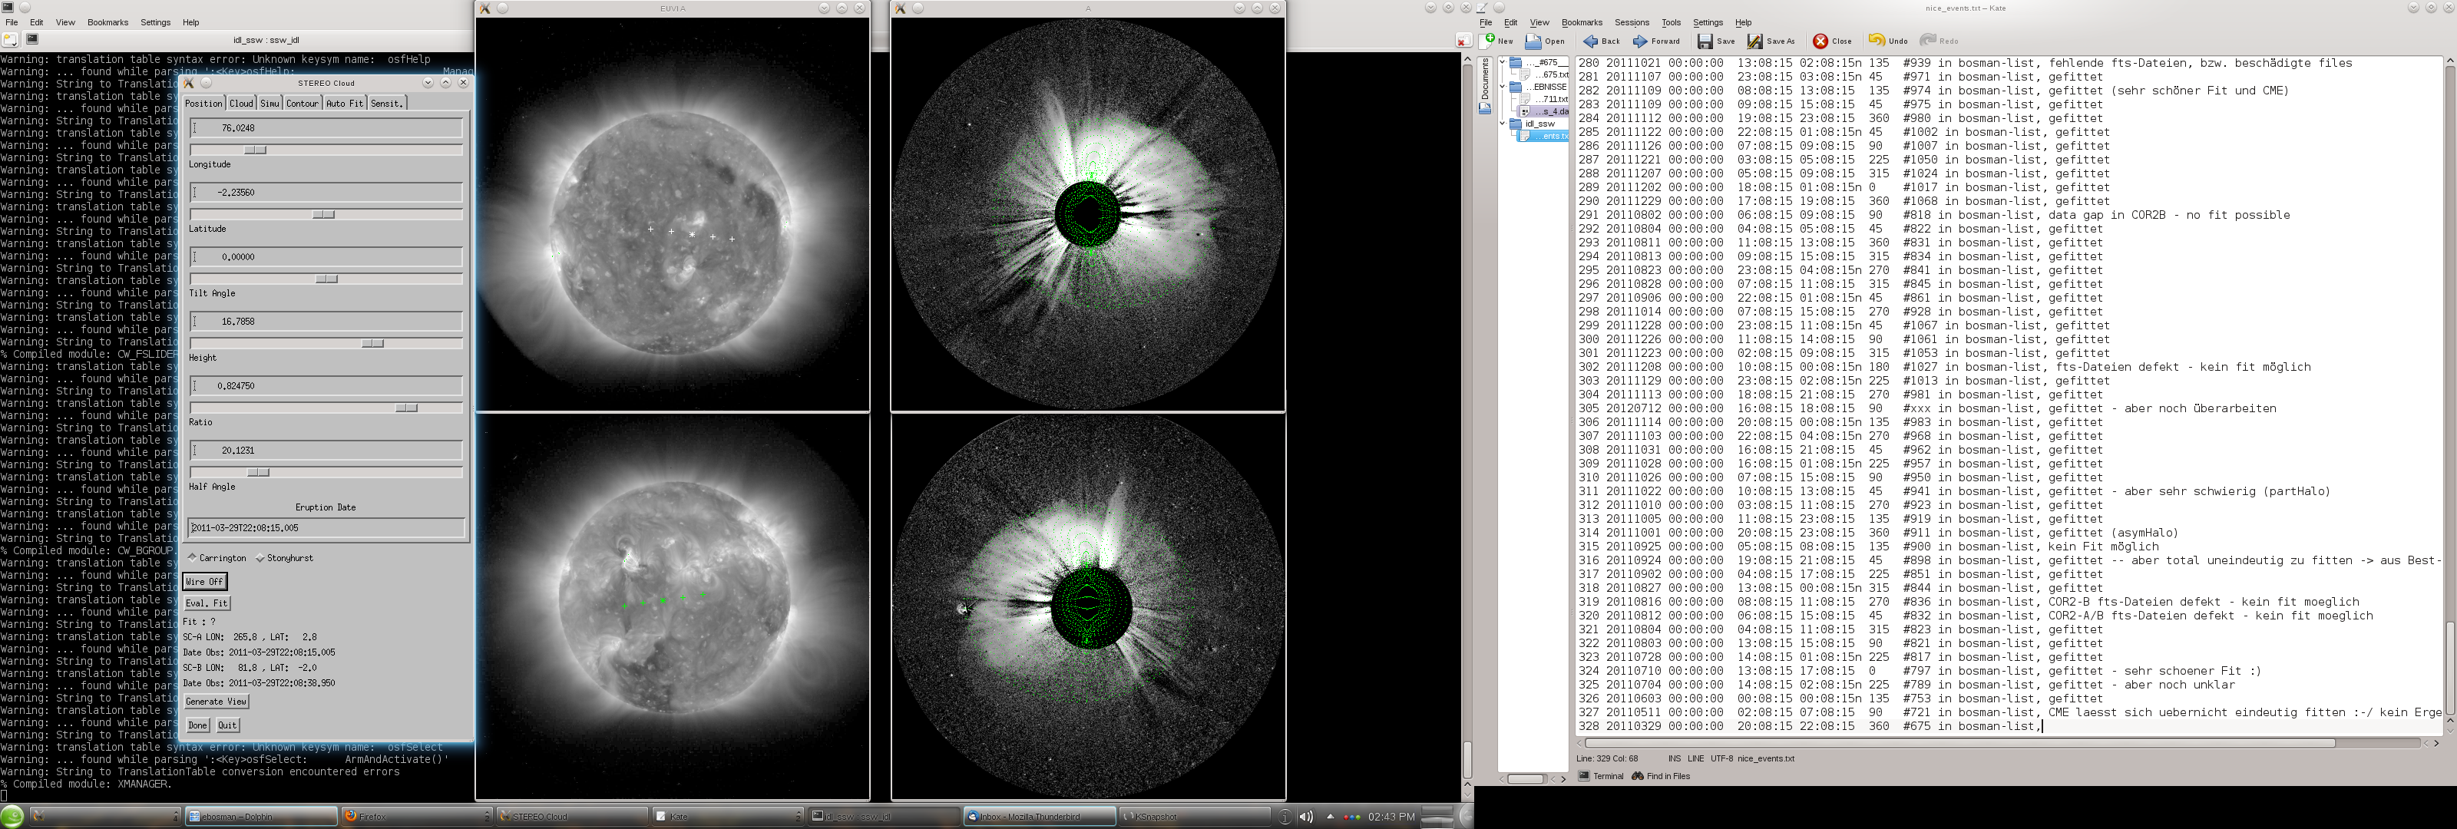
Task: Toggle the Wire Off button
Action: pos(204,581)
